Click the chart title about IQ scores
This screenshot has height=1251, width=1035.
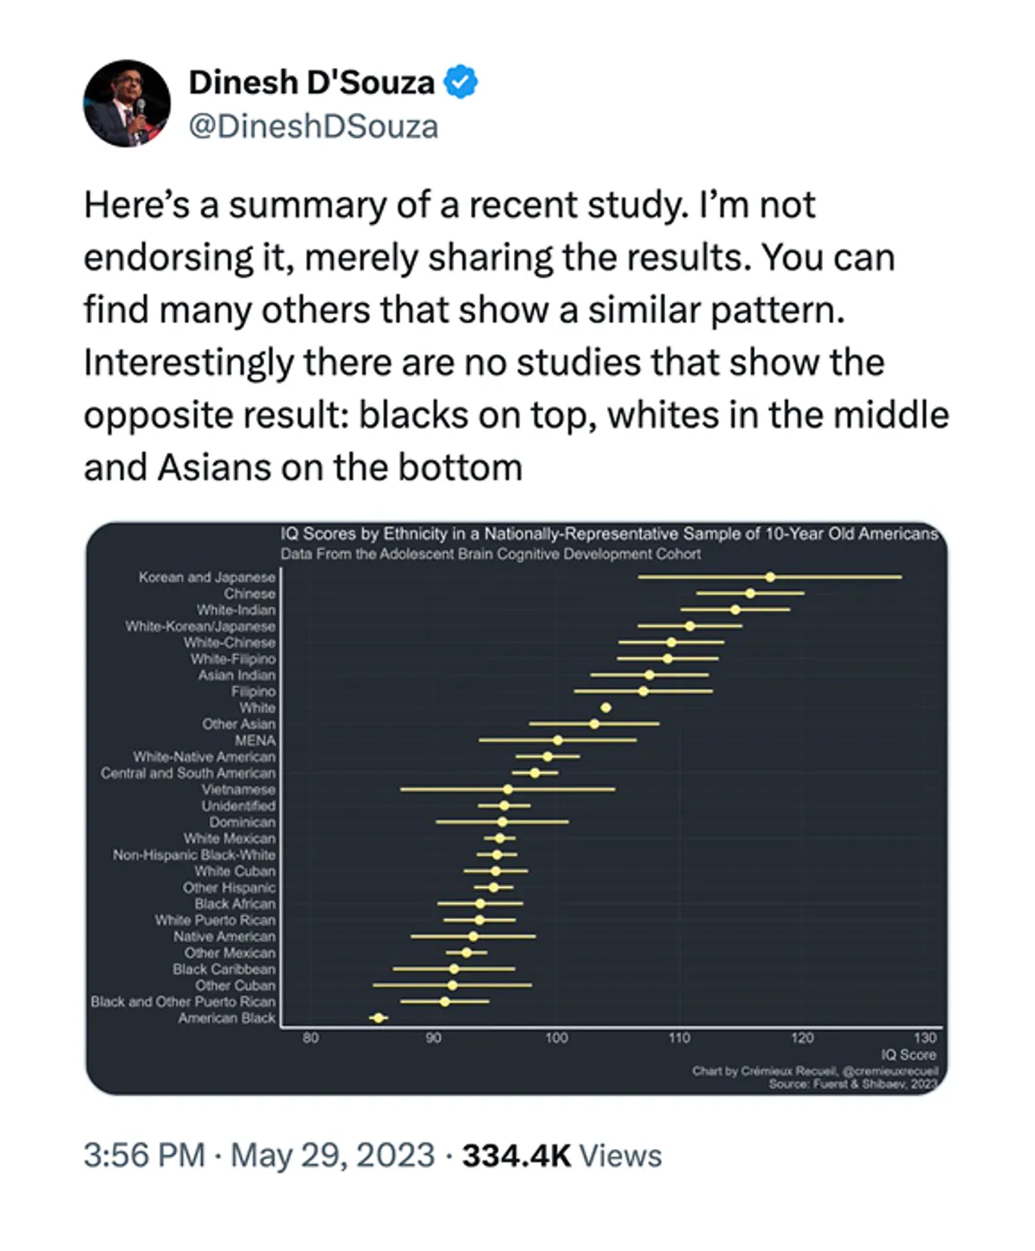tap(609, 534)
